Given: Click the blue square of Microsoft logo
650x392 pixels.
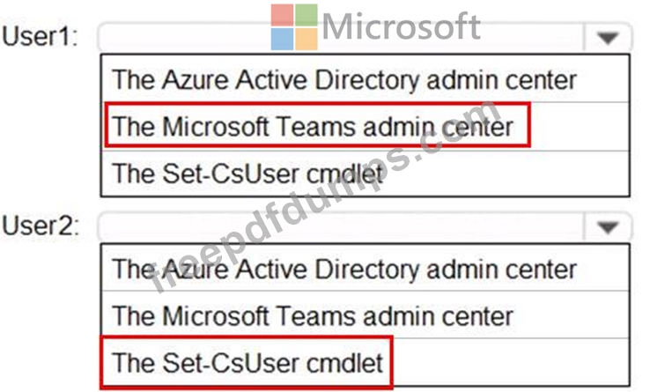Looking at the screenshot, I should (282, 38).
